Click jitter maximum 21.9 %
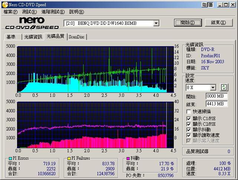This screenshot has width=238, height=180. click(167, 169)
